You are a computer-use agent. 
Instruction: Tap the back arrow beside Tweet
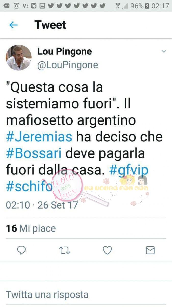pyautogui.click(x=13, y=25)
